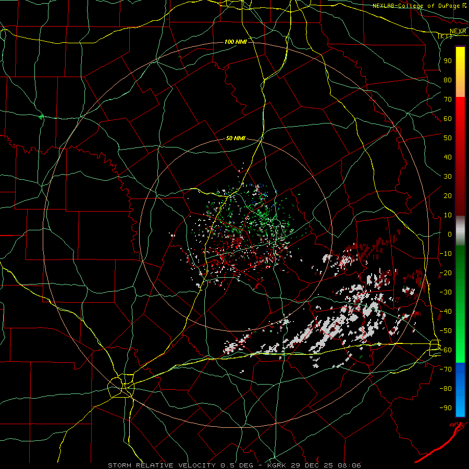Click the 80 value on the velocity scale
The height and width of the screenshot is (469, 469).
(448, 80)
